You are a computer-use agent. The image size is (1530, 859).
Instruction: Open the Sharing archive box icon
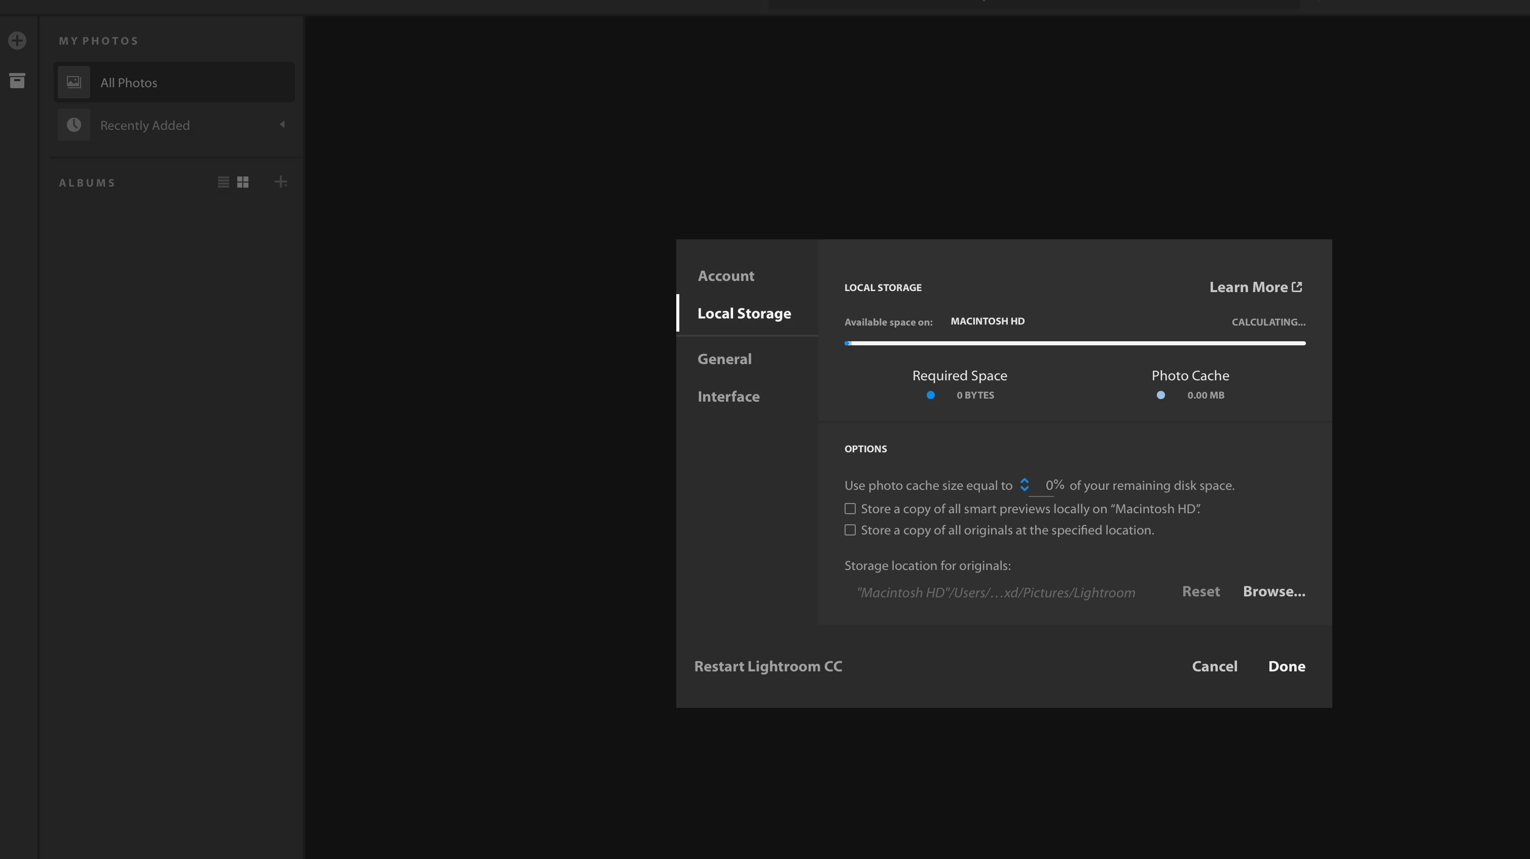17,80
